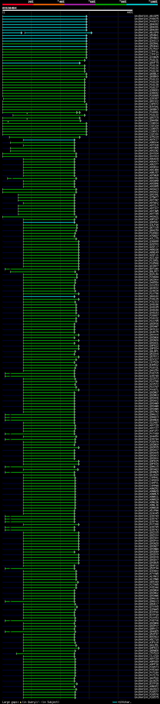Image resolution: width=160 pixels, height=704 pixels.
Task: Select hit UniRef100_P10796
Action: click(x=146, y=294)
